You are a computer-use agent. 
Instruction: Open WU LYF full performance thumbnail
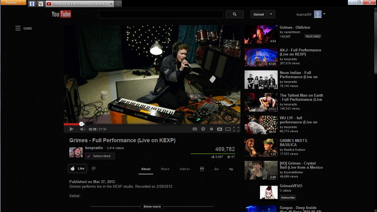[261, 125]
